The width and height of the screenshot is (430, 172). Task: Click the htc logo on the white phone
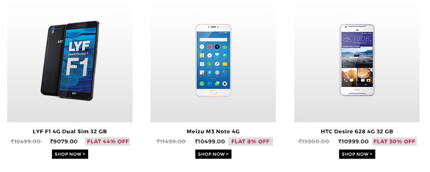(x=357, y=90)
